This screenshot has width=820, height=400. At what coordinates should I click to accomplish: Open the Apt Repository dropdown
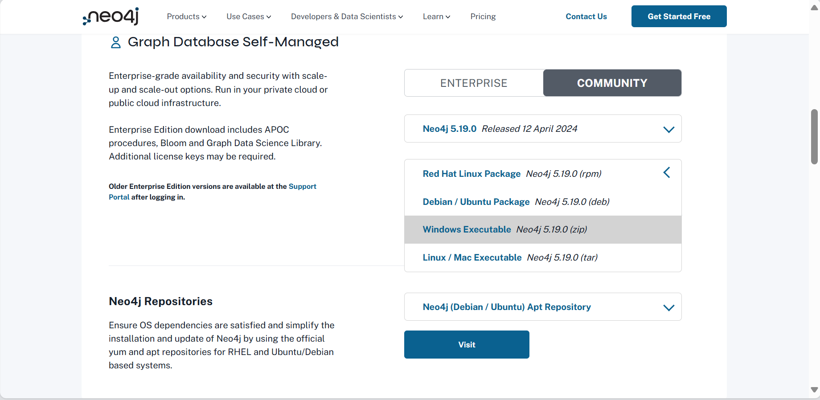click(x=543, y=307)
